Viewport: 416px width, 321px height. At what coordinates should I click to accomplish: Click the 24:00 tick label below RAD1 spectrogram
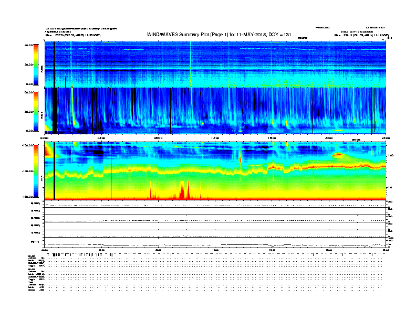(x=386, y=138)
